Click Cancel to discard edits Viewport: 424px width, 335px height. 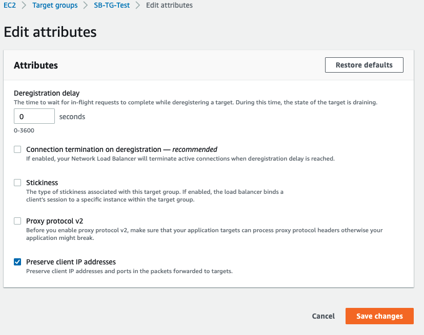(x=323, y=316)
